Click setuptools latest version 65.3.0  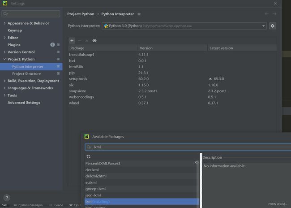pos(218,79)
